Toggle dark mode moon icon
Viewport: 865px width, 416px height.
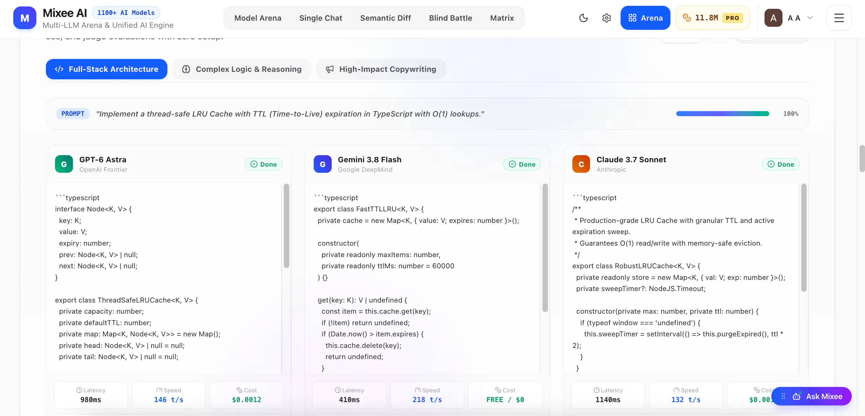pos(583,18)
